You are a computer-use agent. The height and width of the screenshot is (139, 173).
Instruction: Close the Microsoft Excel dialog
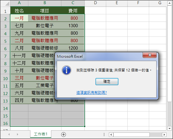pyautogui.click(x=149, y=55)
